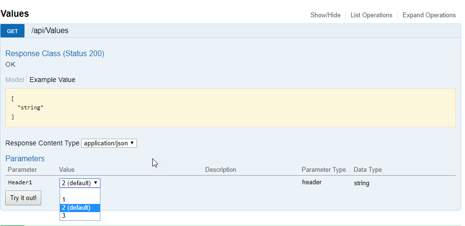Click the Values section heading
Screen dimensions: 465x226
pyautogui.click(x=15, y=14)
